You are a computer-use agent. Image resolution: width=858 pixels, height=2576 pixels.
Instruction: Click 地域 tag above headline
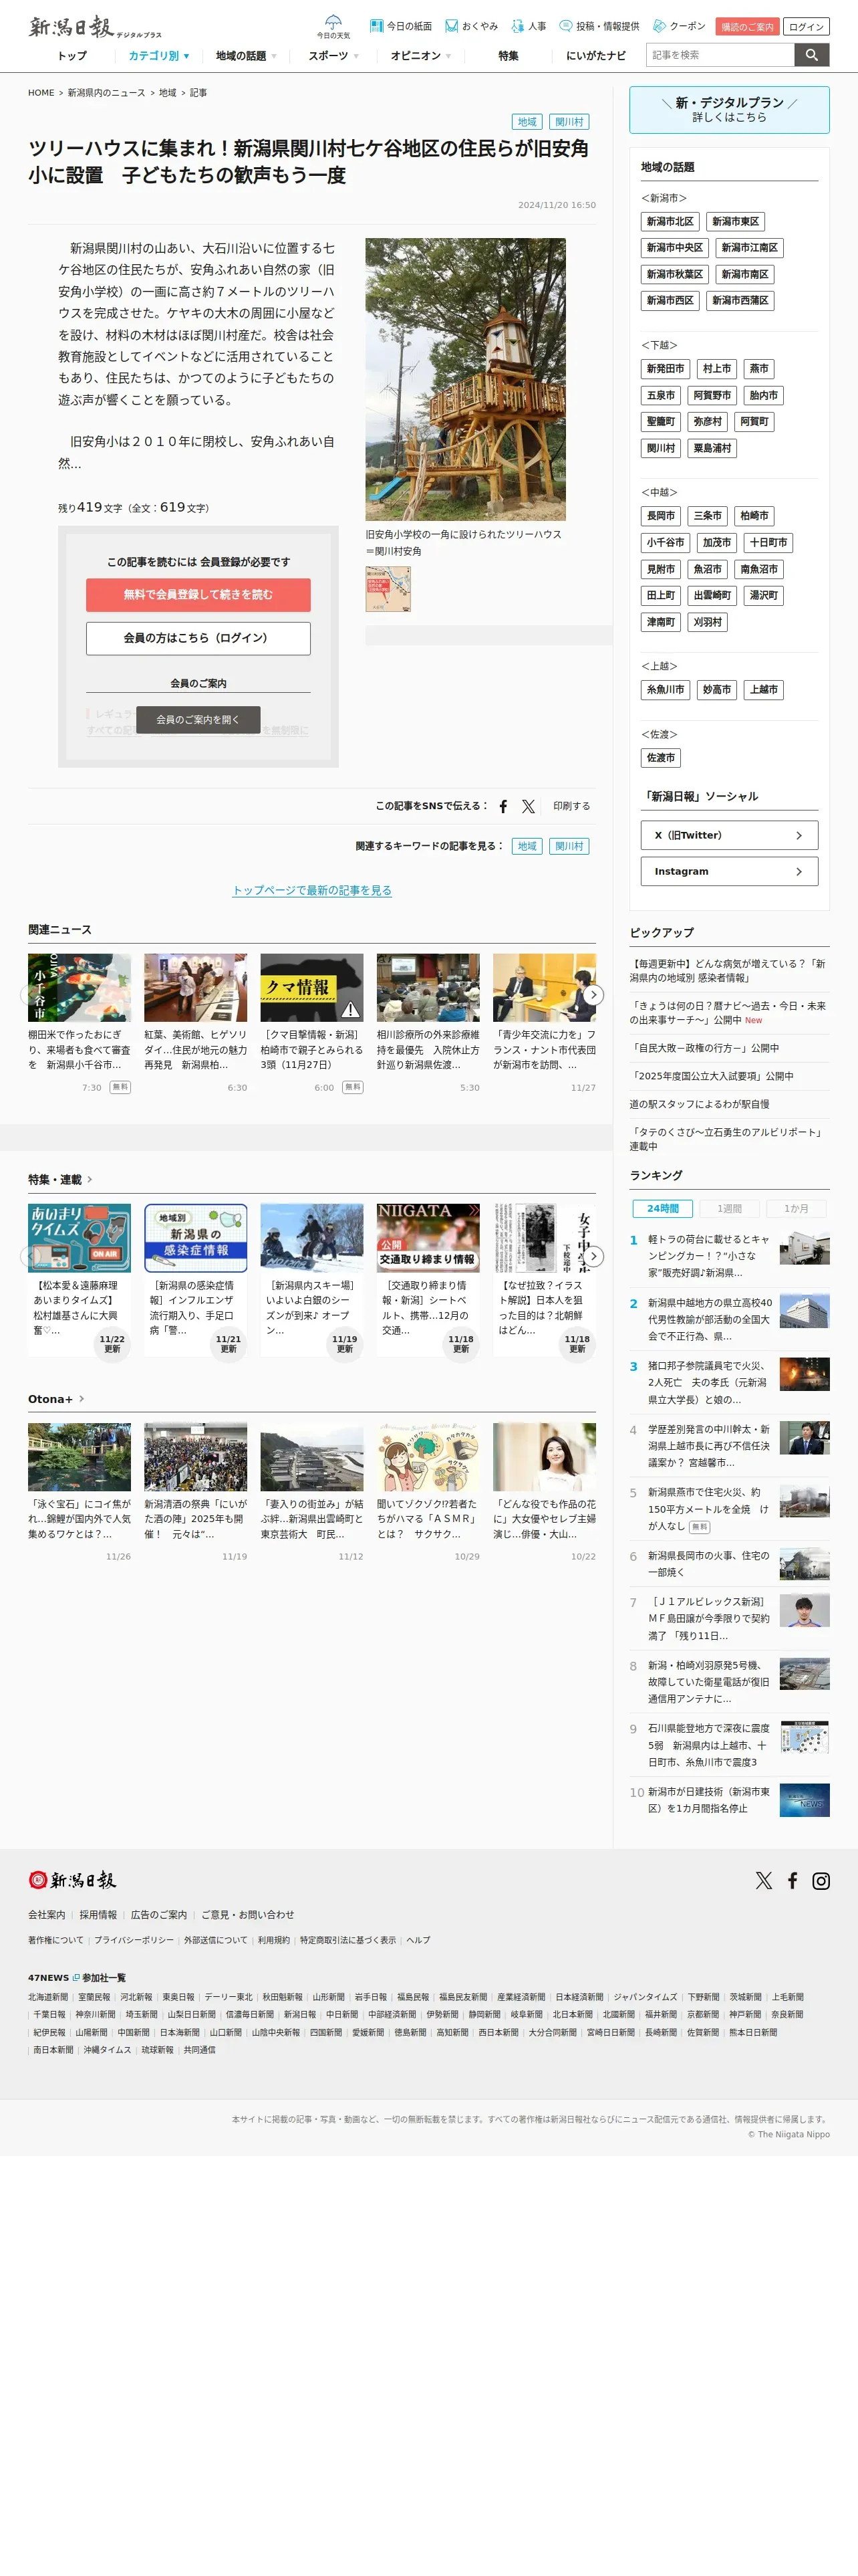point(527,122)
